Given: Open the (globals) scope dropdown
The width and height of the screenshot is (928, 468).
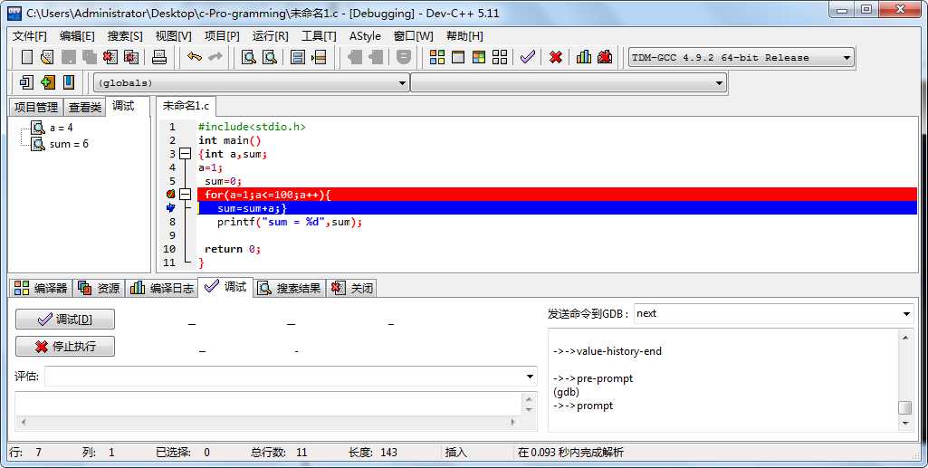Looking at the screenshot, I should point(403,83).
